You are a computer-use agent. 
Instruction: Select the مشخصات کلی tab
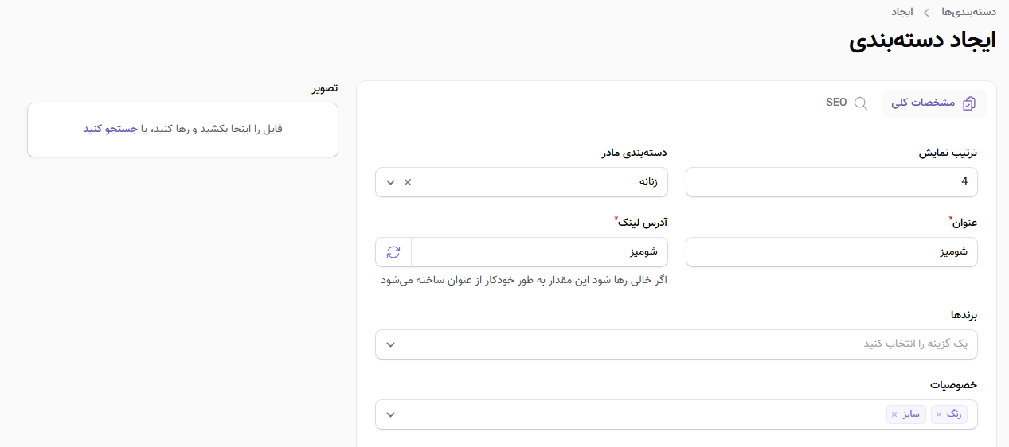[x=933, y=103]
